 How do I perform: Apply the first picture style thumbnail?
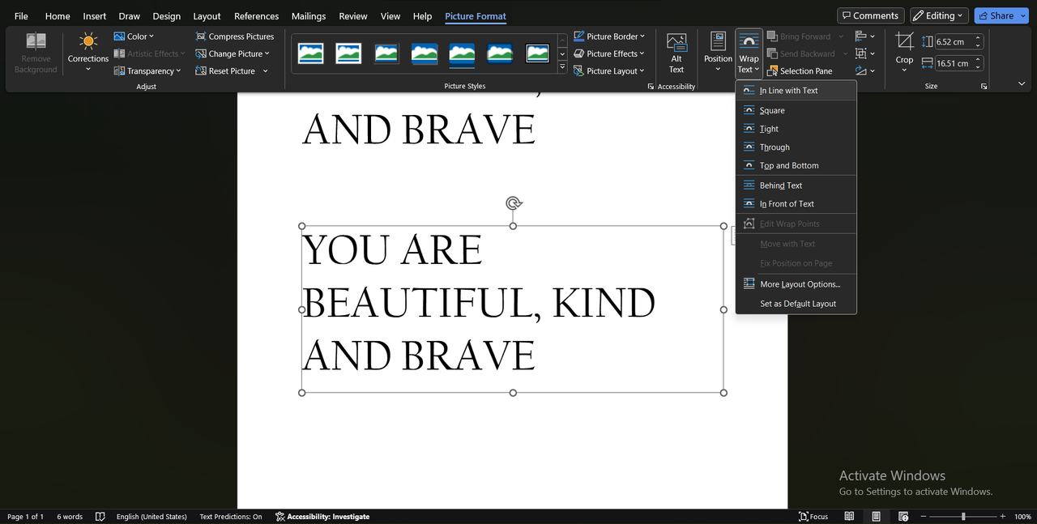click(310, 53)
